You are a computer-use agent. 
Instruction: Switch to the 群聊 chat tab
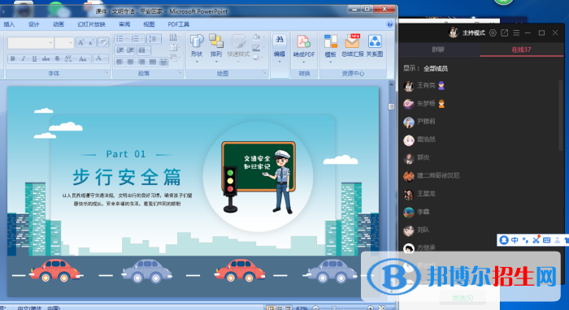click(x=438, y=50)
